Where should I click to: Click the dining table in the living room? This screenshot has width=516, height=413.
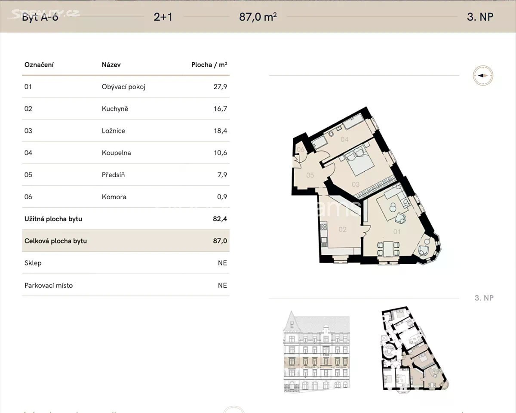click(x=388, y=249)
